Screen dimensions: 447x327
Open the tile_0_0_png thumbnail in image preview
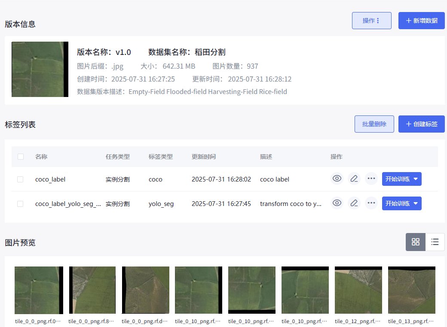(39, 290)
